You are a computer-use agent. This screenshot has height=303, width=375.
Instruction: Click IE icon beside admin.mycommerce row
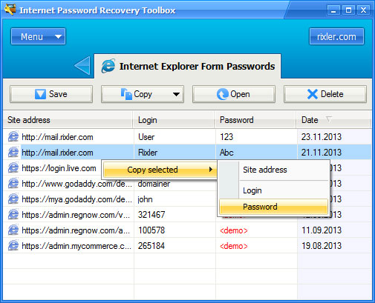coord(13,246)
